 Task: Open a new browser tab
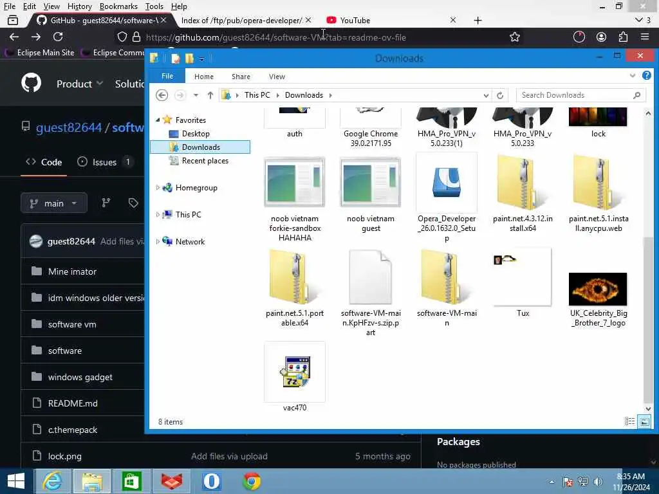[x=478, y=20]
